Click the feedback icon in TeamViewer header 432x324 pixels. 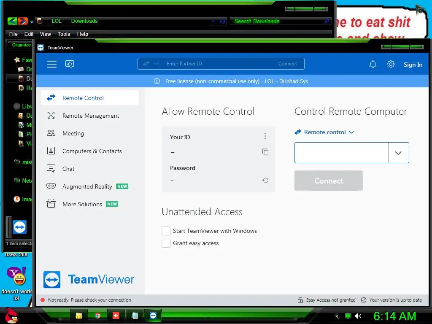click(x=70, y=64)
